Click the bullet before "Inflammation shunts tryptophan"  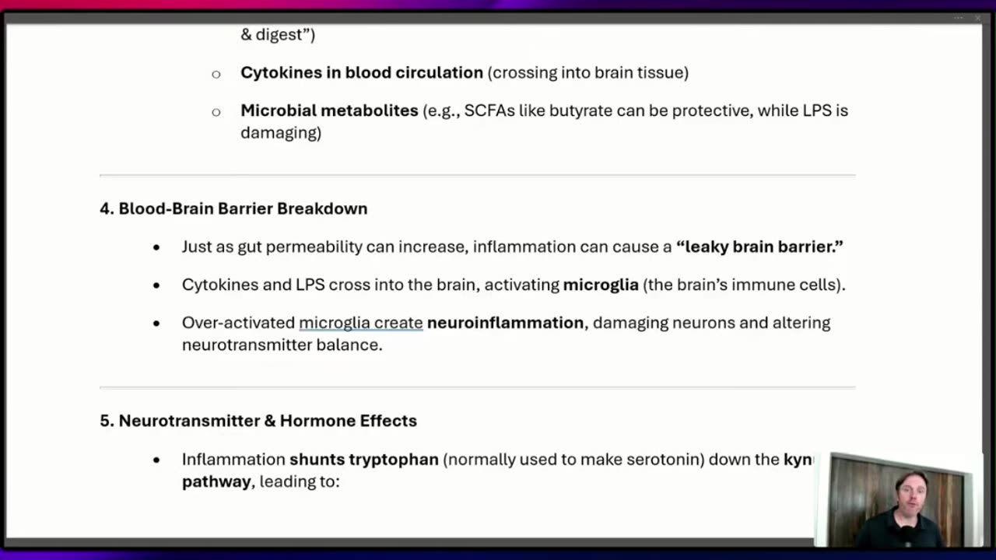156,460
